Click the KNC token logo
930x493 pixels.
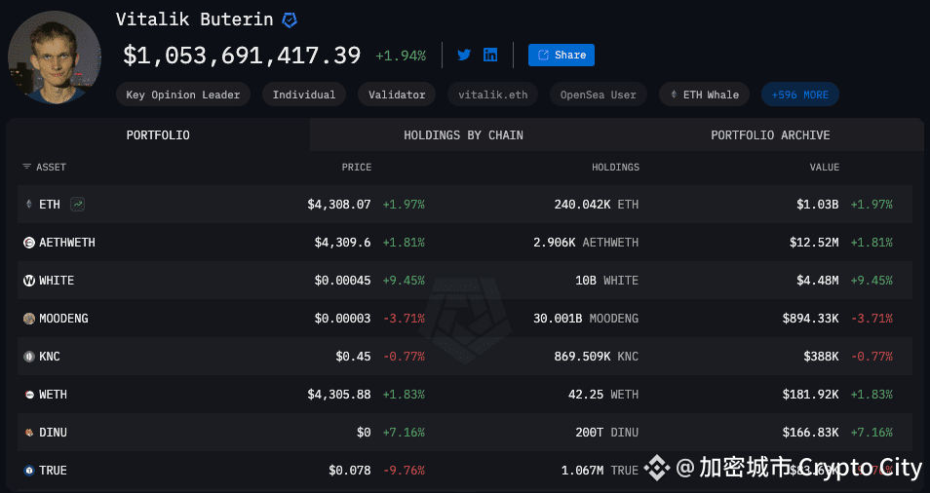tap(28, 357)
